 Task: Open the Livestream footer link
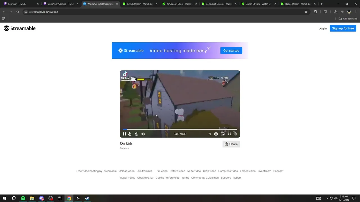264,171
